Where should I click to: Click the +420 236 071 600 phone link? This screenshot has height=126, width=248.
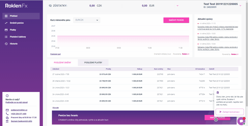pyautogui.click(x=19, y=114)
